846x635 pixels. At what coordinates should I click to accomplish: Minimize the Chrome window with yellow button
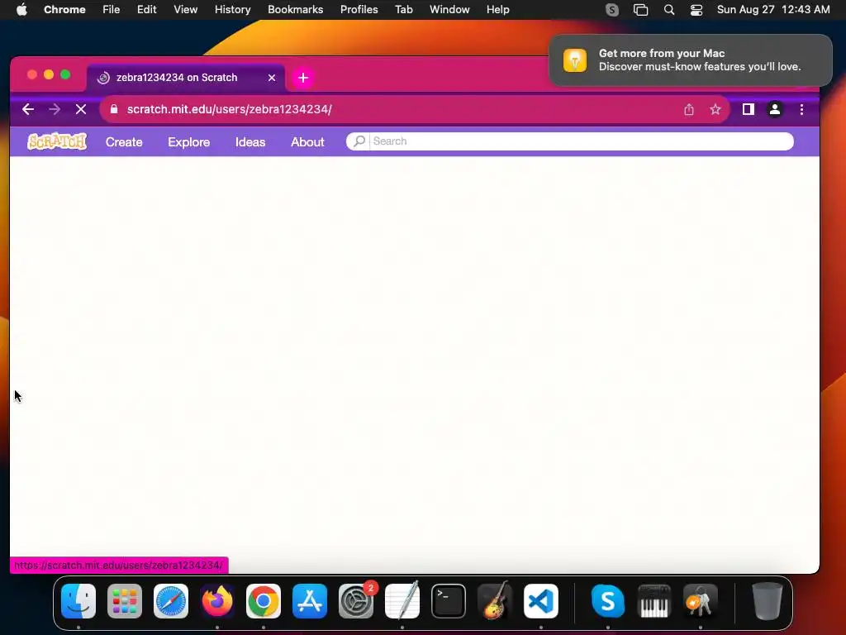[x=49, y=74]
